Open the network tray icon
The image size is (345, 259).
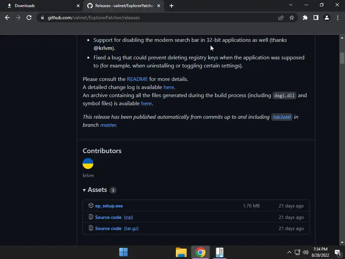[x=297, y=252]
